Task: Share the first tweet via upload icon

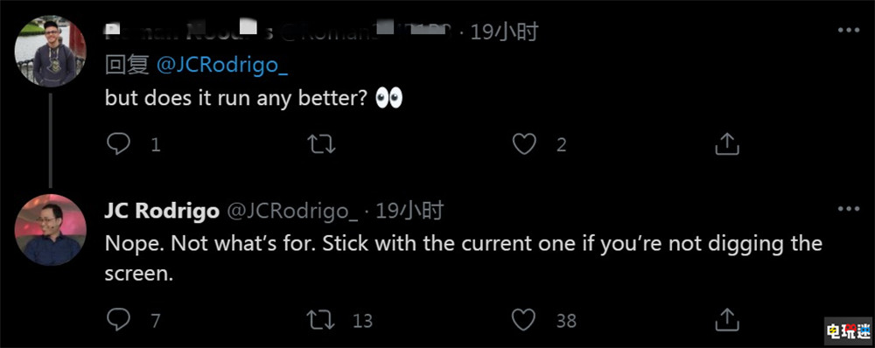Action: coord(727,144)
